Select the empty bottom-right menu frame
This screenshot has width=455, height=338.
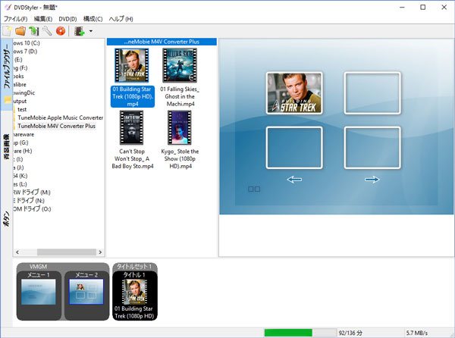click(372, 148)
